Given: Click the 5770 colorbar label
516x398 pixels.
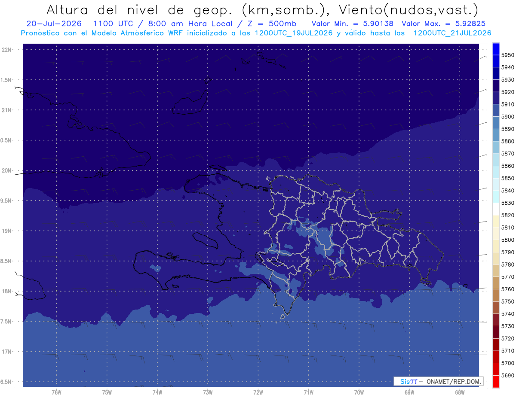Looking at the screenshot, I should (507, 277).
